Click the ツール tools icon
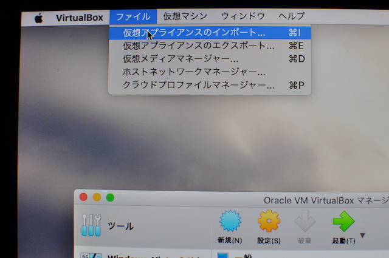Screen dimensions: 389x258 91,225
